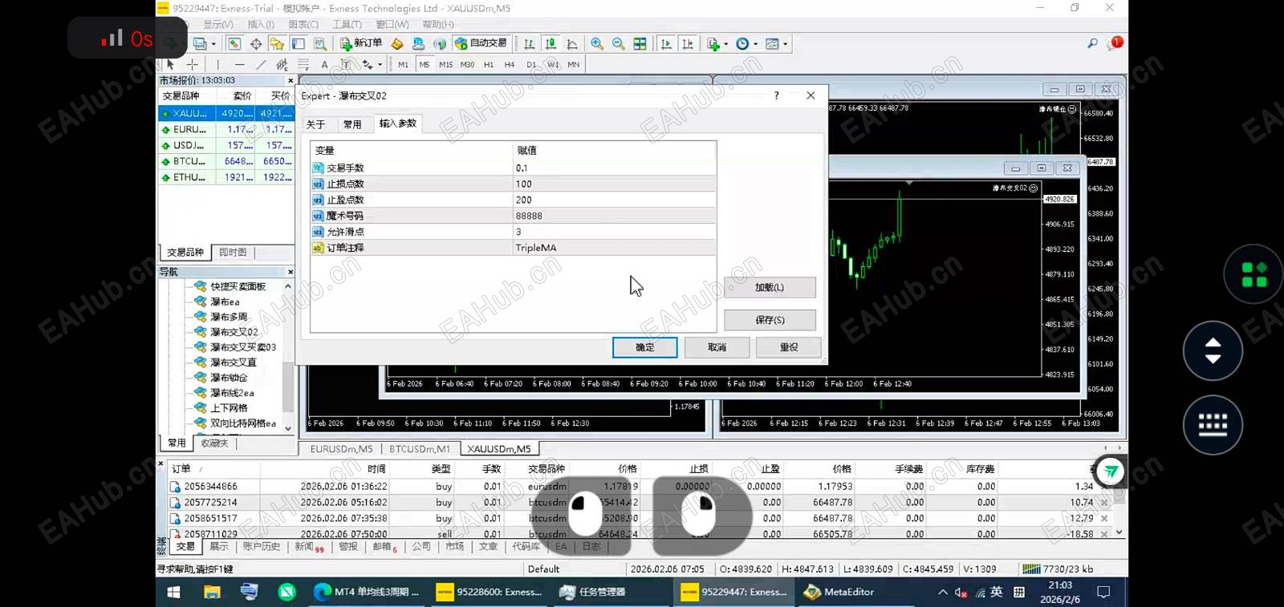
Task: Select the text label tool
Action: tap(346, 64)
